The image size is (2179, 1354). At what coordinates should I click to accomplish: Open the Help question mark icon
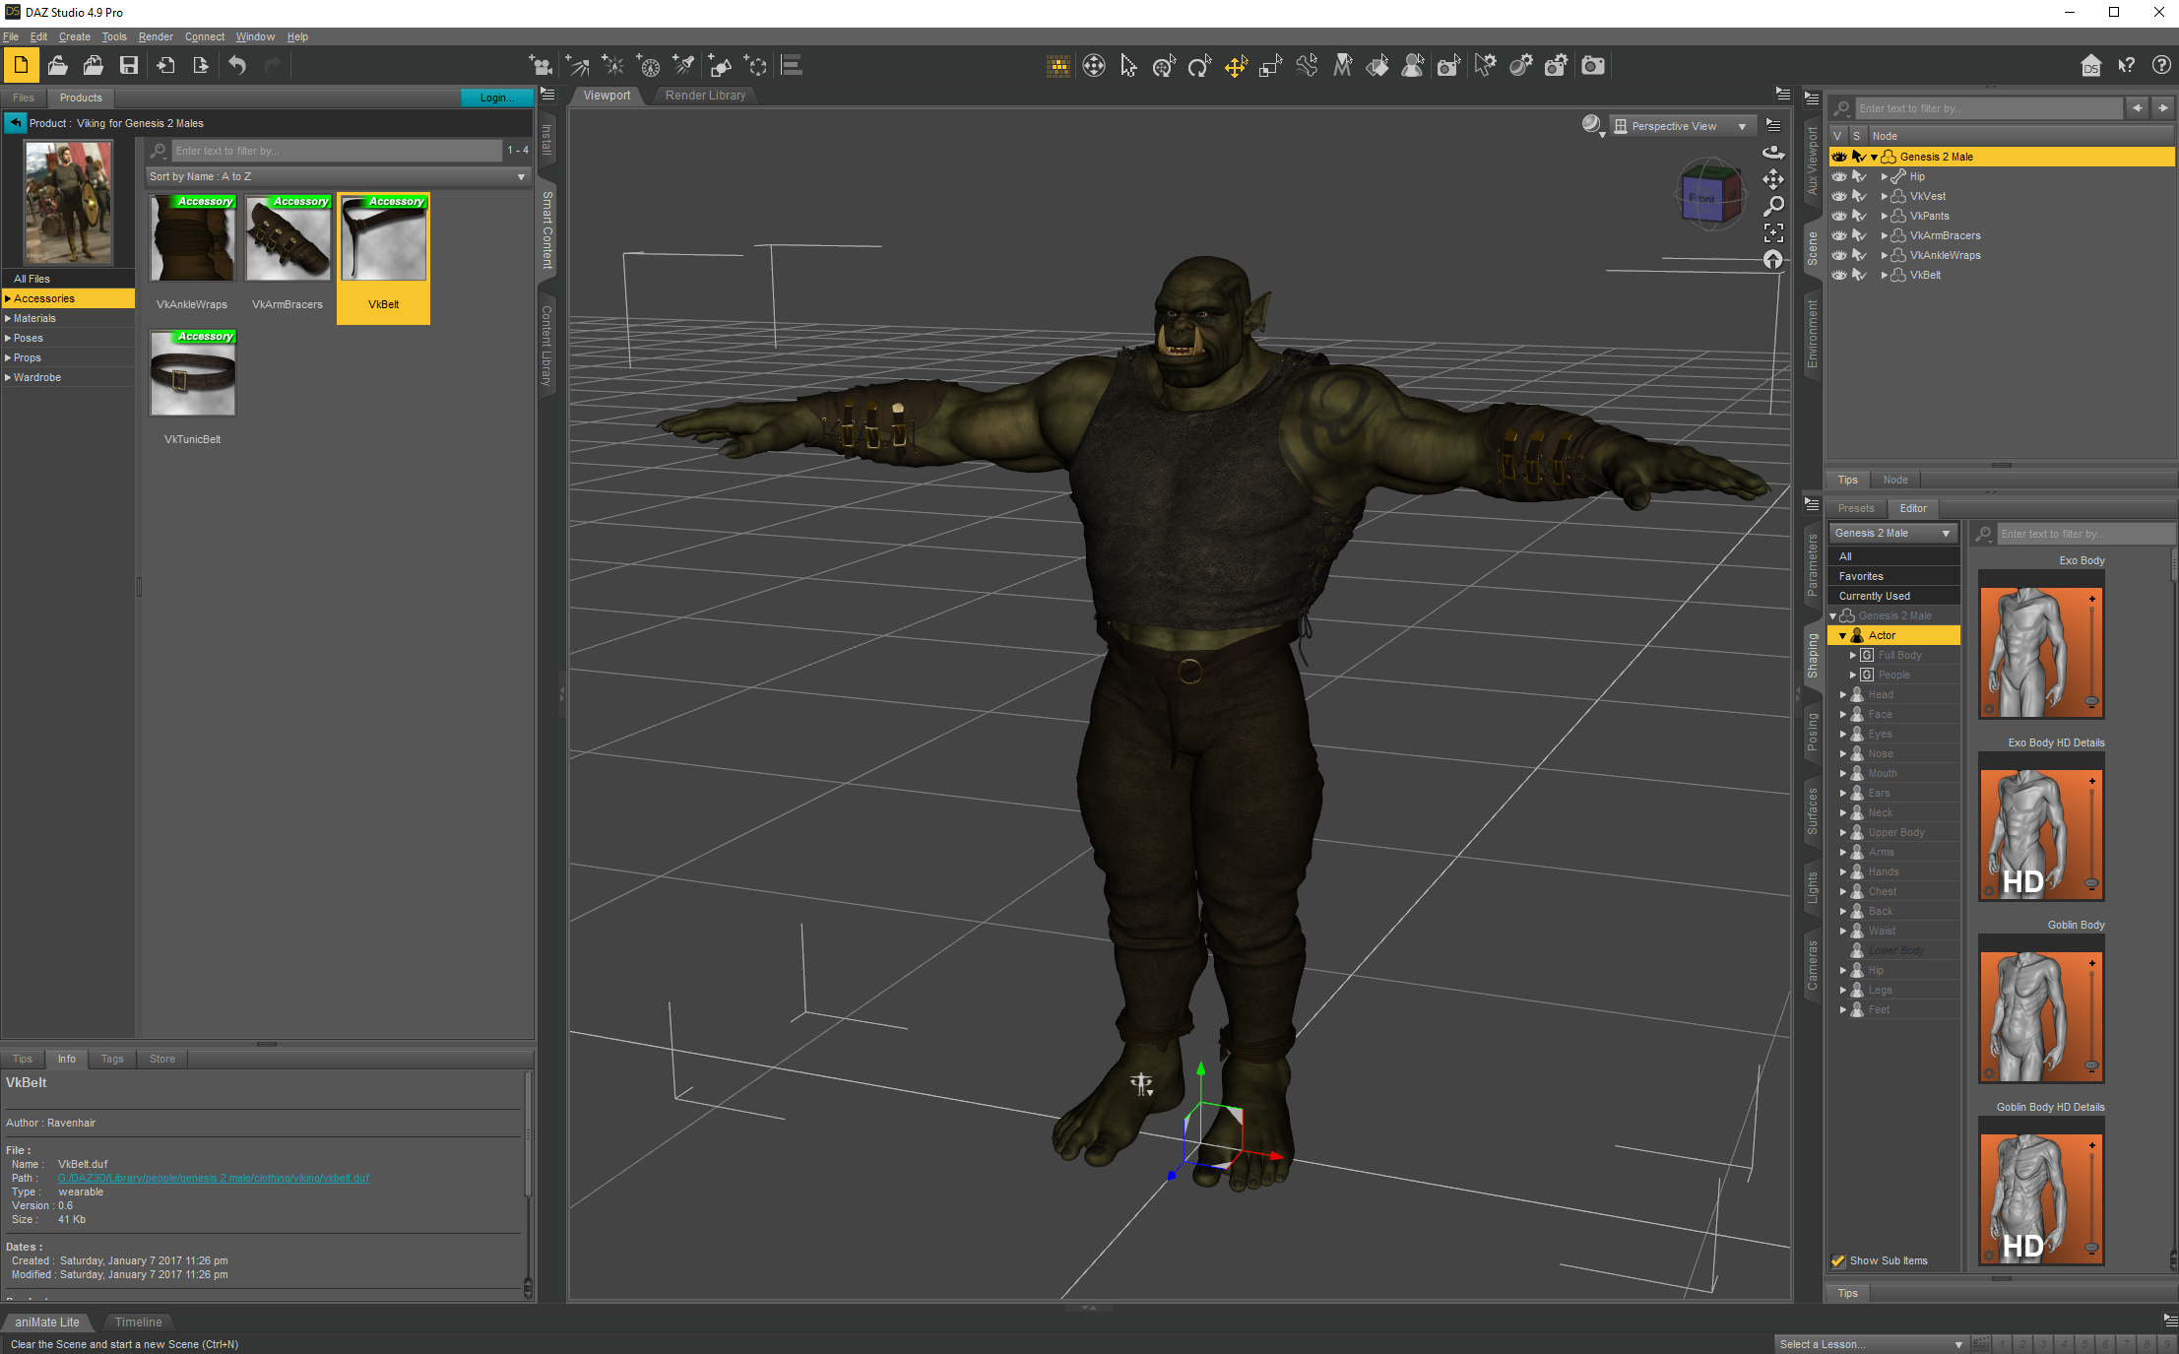(x=2161, y=66)
